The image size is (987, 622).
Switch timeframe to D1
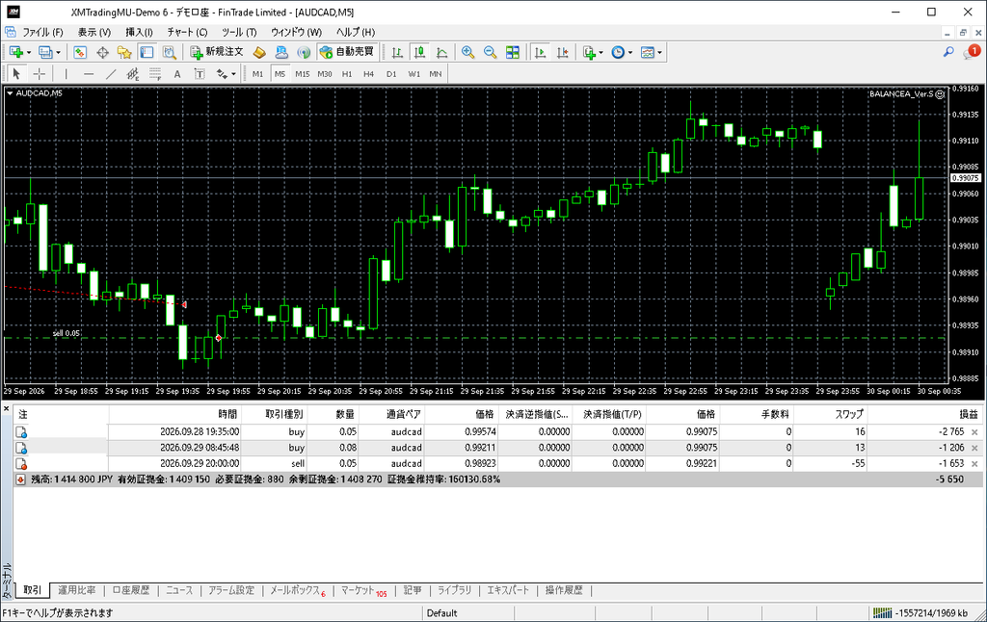click(391, 73)
